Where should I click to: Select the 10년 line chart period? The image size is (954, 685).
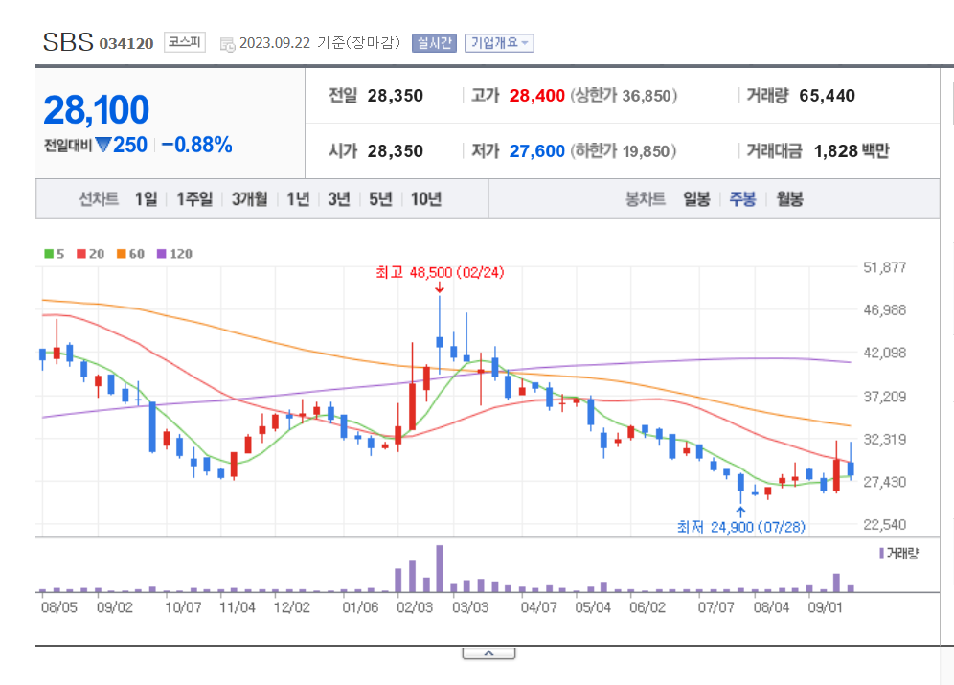click(426, 199)
